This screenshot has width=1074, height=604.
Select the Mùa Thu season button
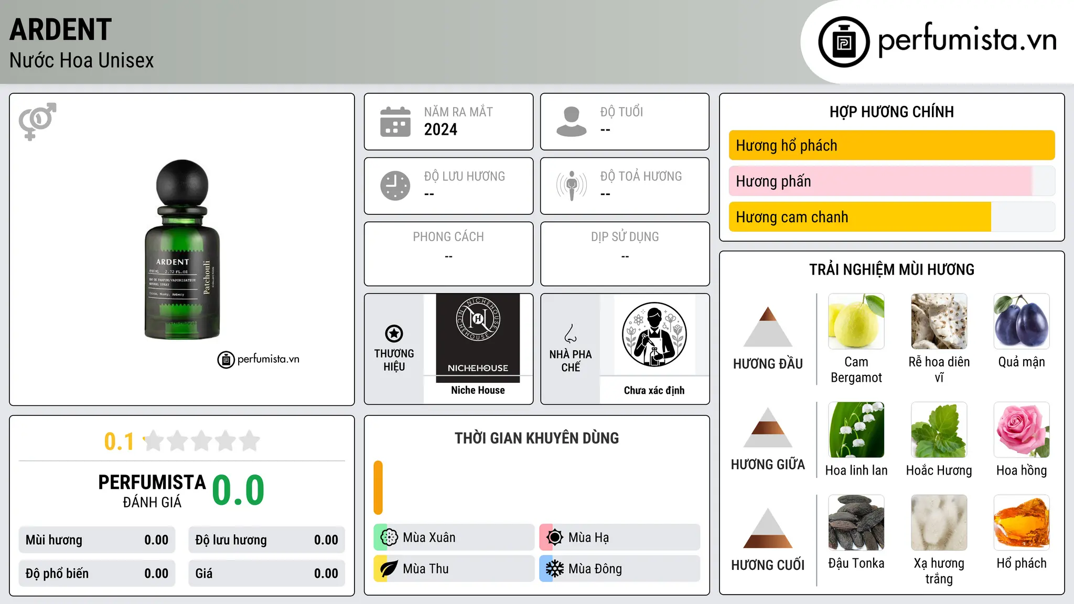point(454,569)
